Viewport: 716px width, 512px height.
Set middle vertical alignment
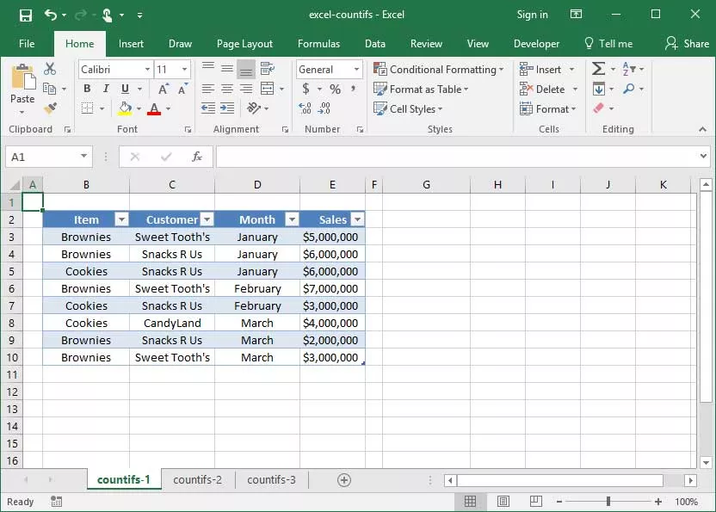tap(227, 69)
